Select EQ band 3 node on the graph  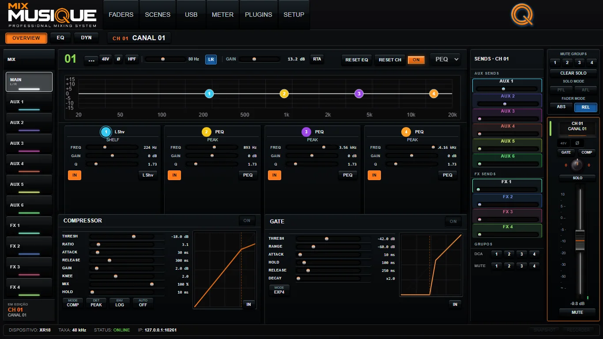coord(359,94)
